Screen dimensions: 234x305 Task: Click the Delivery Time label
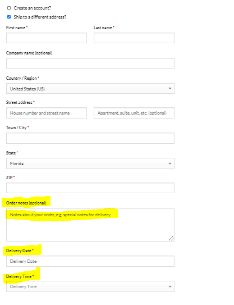[19, 276]
